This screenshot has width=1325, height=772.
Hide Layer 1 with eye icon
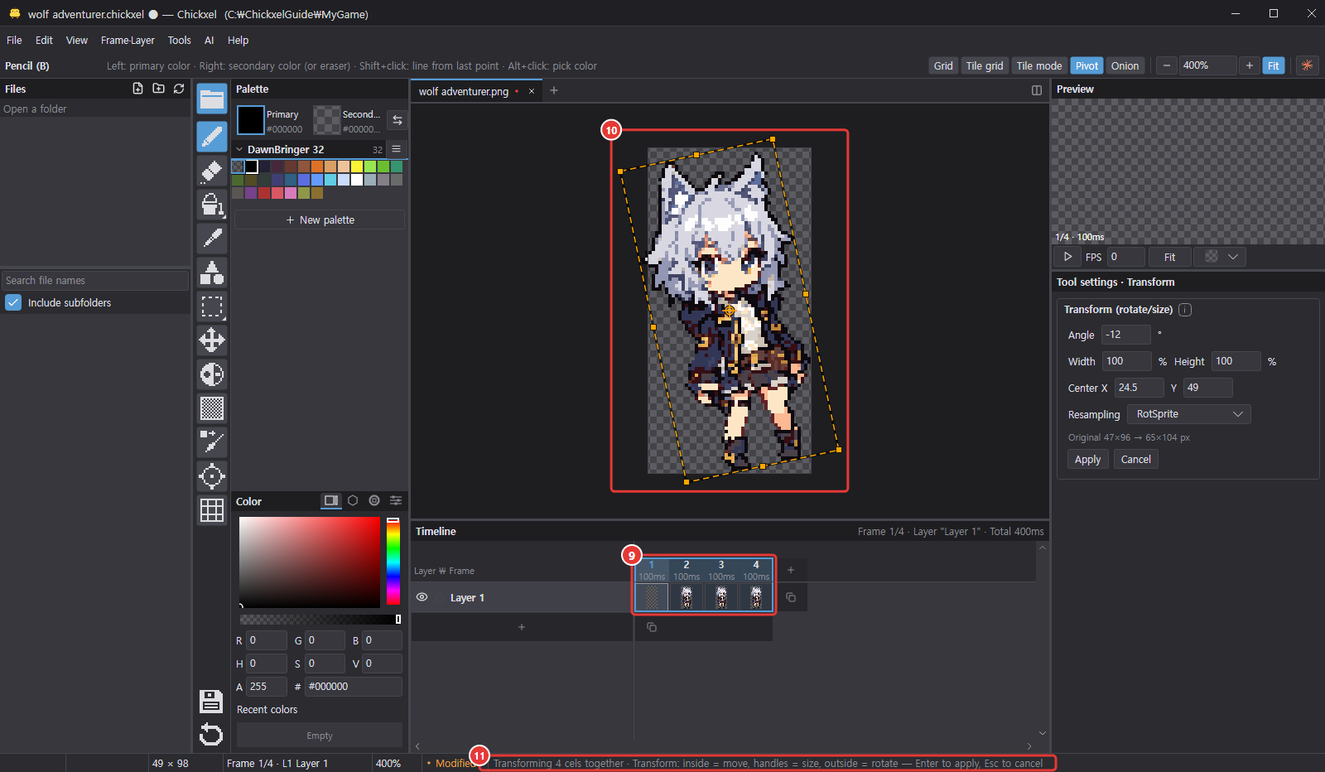(x=422, y=597)
